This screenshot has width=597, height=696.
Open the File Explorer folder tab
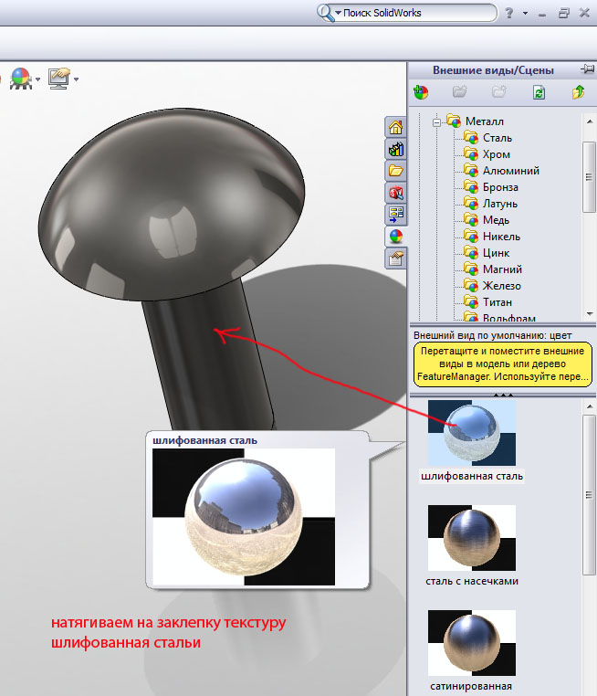396,171
